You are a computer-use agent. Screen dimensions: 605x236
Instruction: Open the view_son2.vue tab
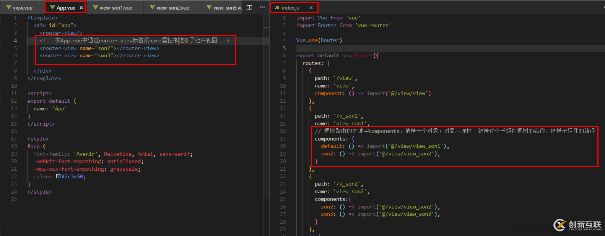(172, 8)
